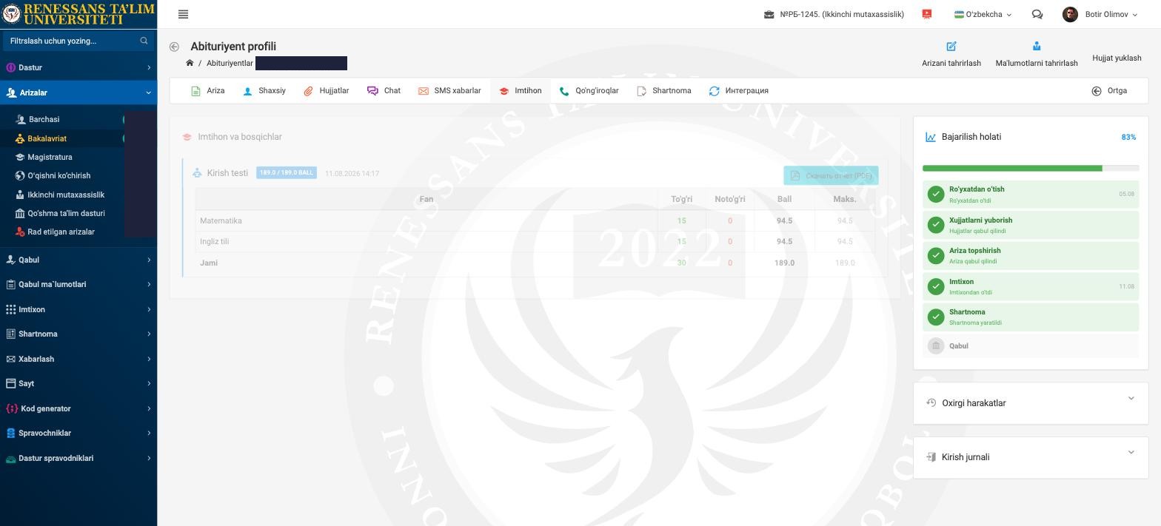Open the SMS xabarlar tab
Viewport: 1161px width, 526px height.
click(x=449, y=91)
